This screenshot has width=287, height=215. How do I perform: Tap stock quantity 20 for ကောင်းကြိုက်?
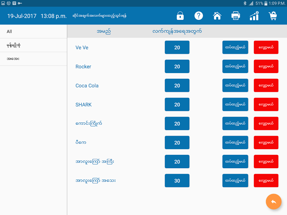coord(177,123)
